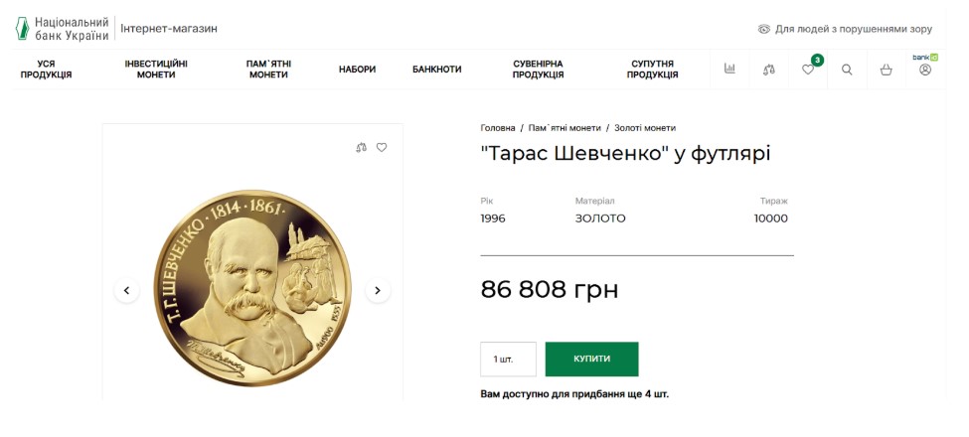Open the BankID user account icon

pyautogui.click(x=925, y=70)
